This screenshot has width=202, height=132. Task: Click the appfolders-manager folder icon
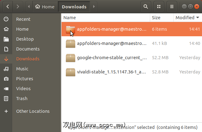[x=71, y=29]
